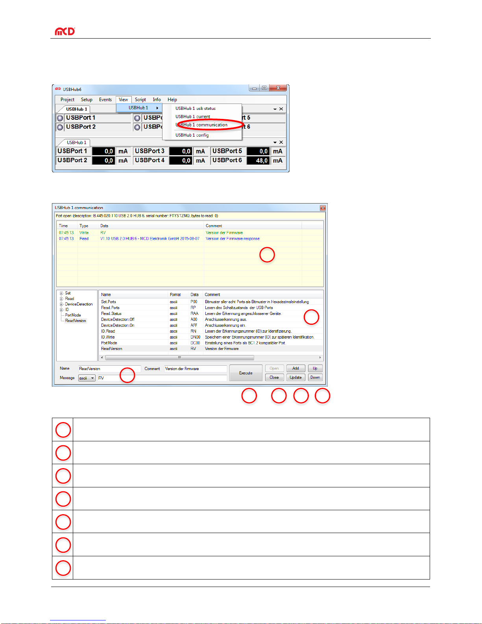Click the right arrow of the command list scrollbar
The width and height of the screenshot is (482, 624).
[x=320, y=357]
